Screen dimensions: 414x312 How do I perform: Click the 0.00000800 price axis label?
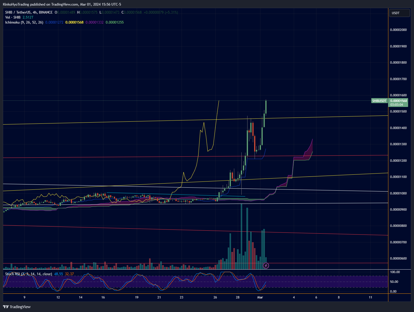398,226
